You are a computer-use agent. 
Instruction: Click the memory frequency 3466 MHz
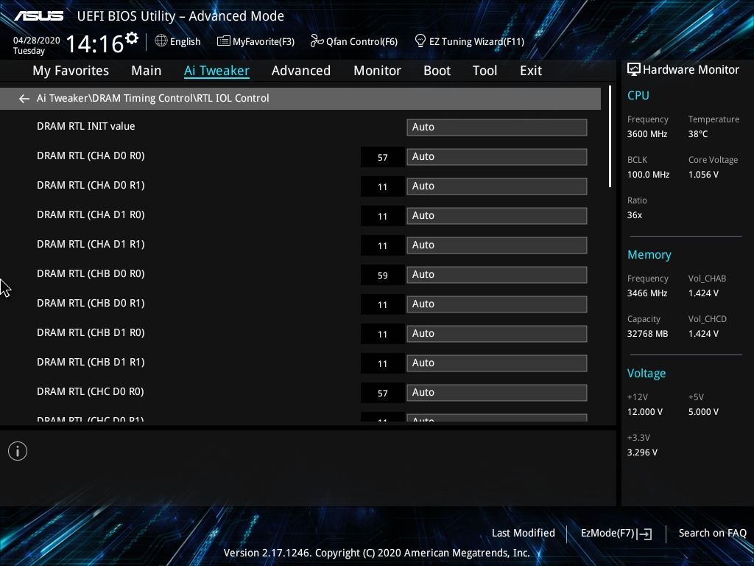646,293
